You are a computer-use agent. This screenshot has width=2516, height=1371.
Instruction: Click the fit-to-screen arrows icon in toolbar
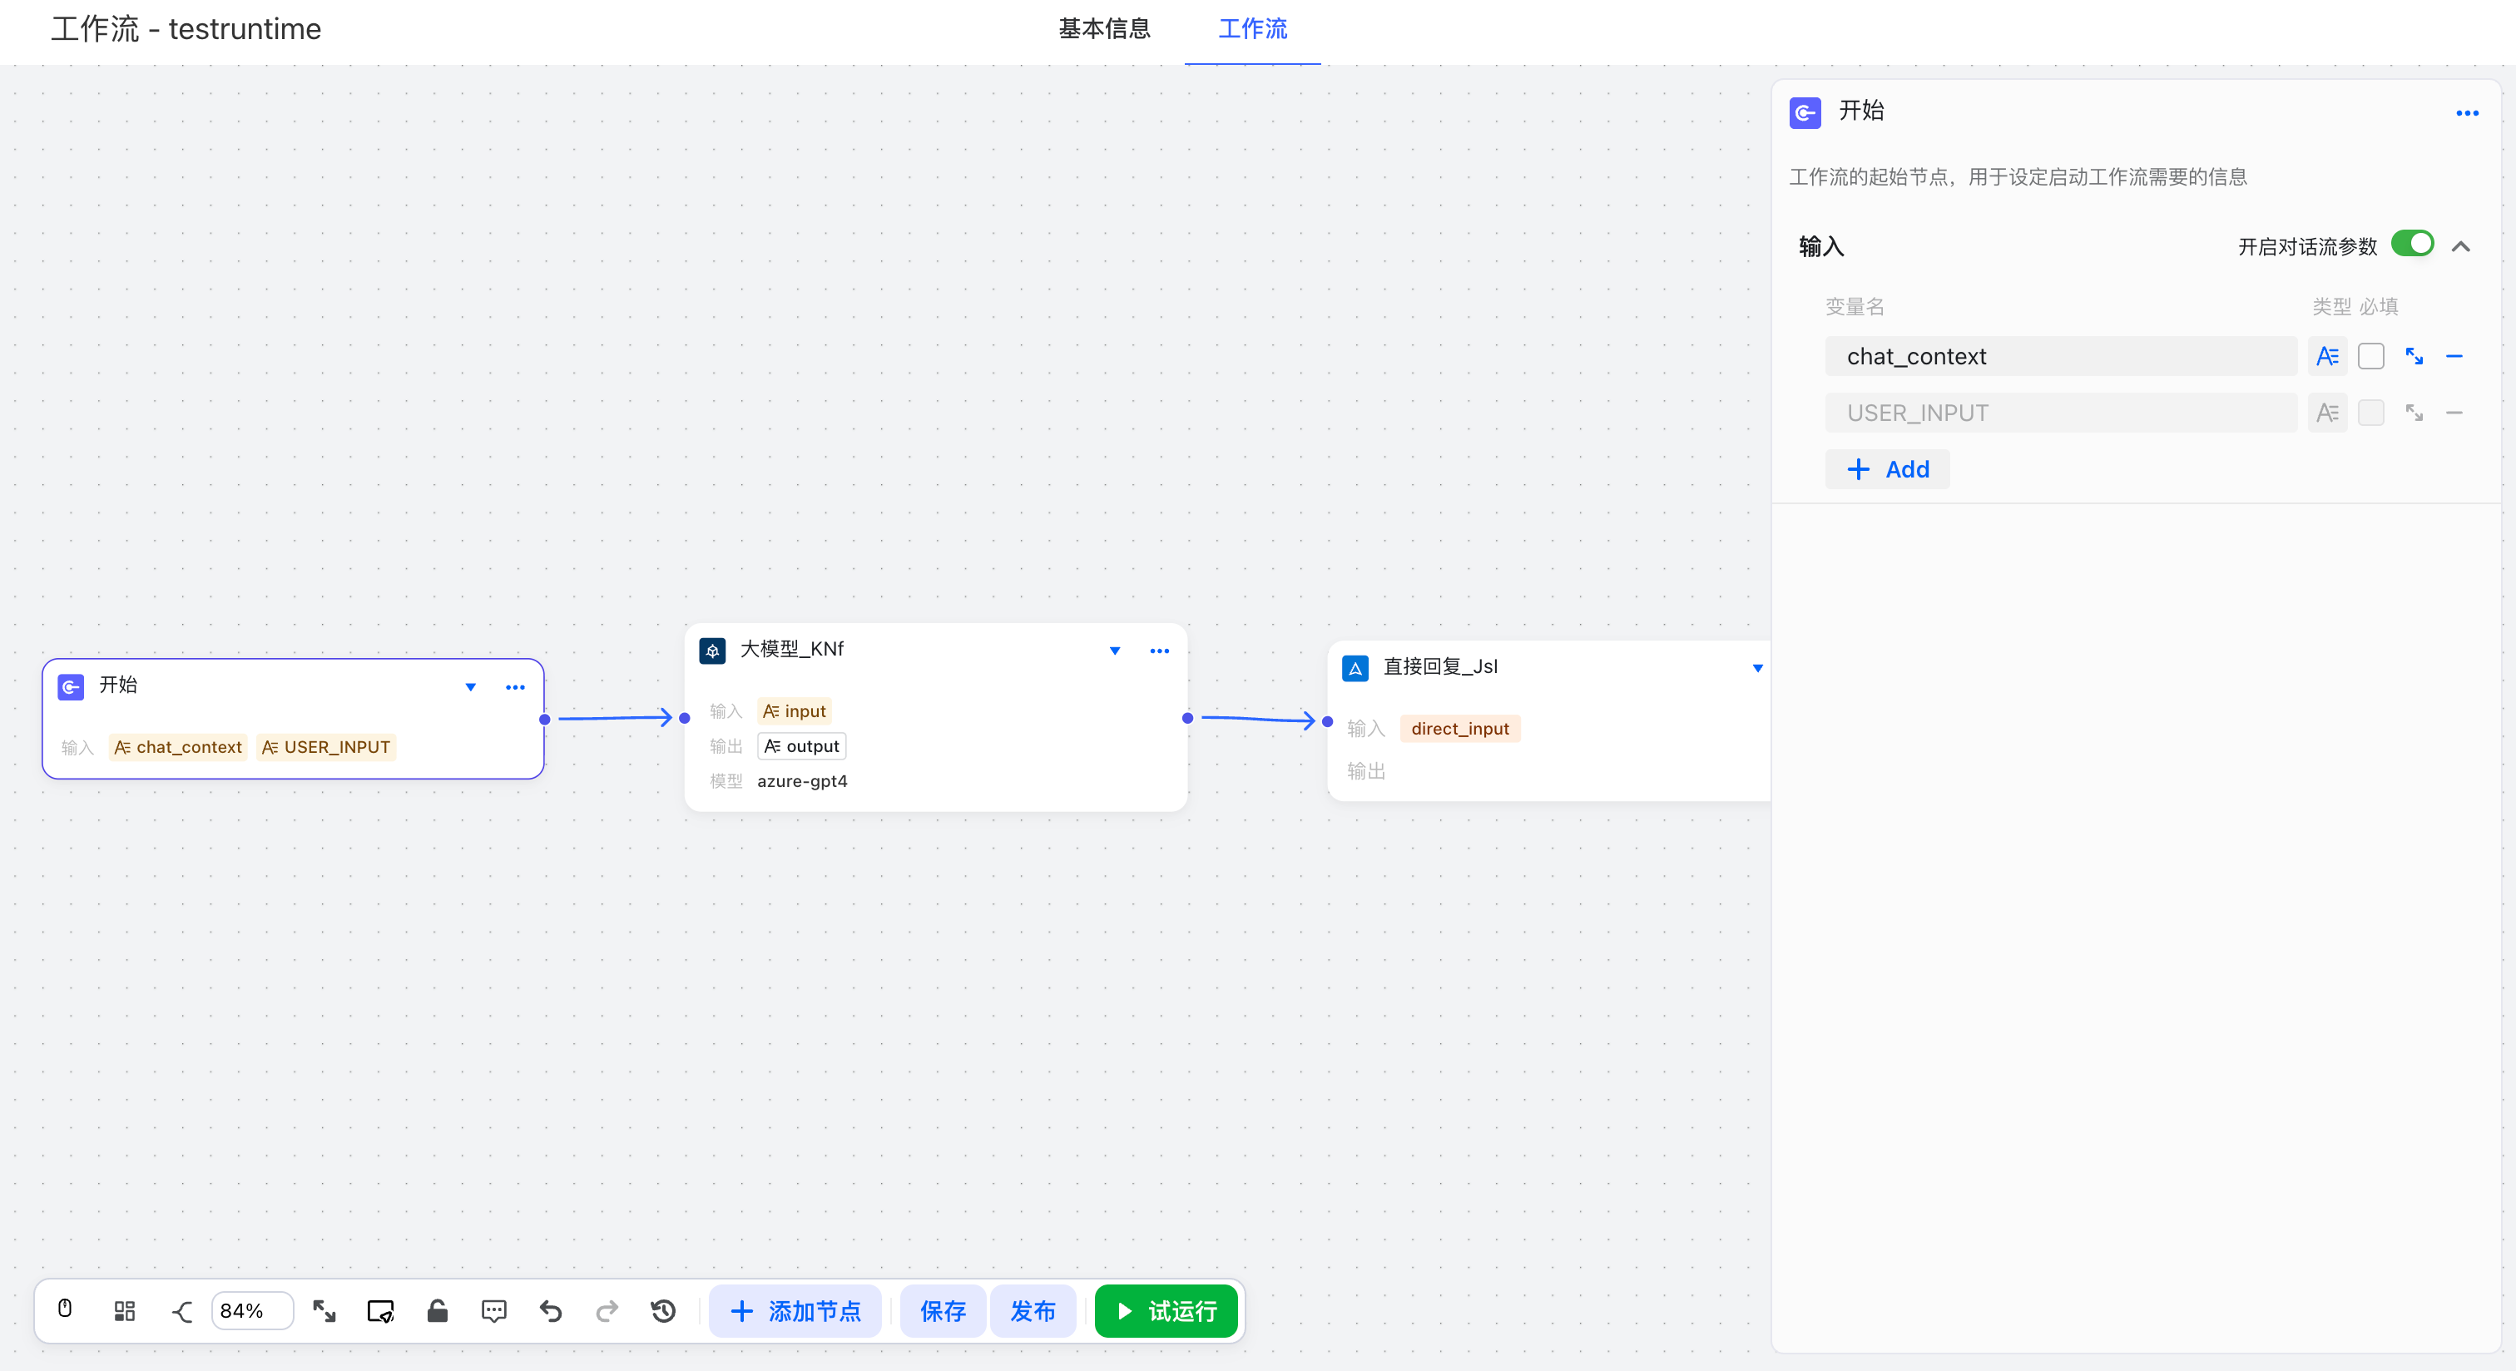click(x=324, y=1310)
